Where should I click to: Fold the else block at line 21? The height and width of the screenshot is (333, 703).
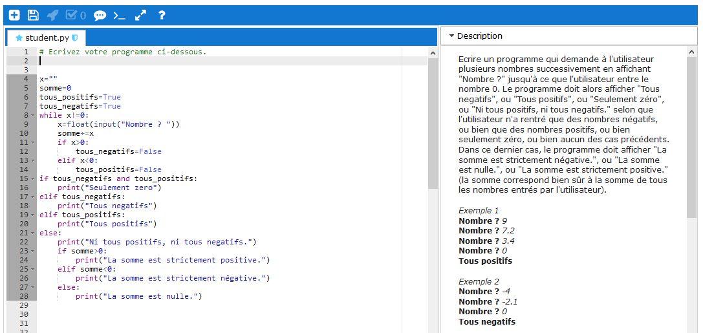(x=34, y=233)
